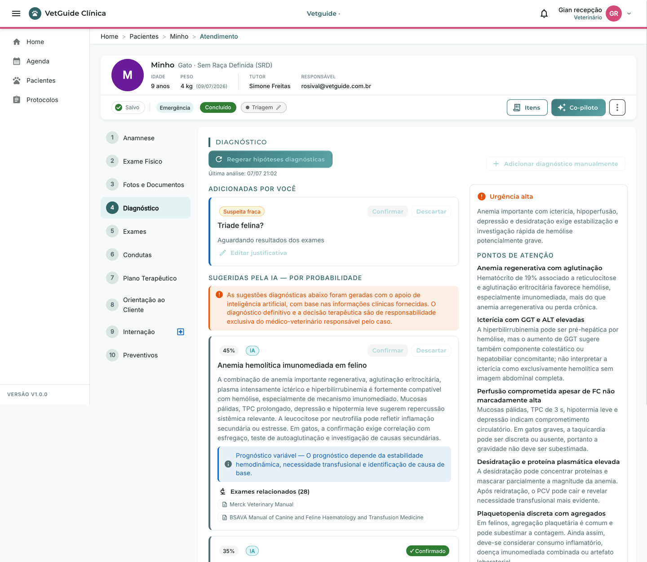This screenshot has width=647, height=562.
Task: Discard the Triade felina diagnosis
Action: click(x=431, y=212)
